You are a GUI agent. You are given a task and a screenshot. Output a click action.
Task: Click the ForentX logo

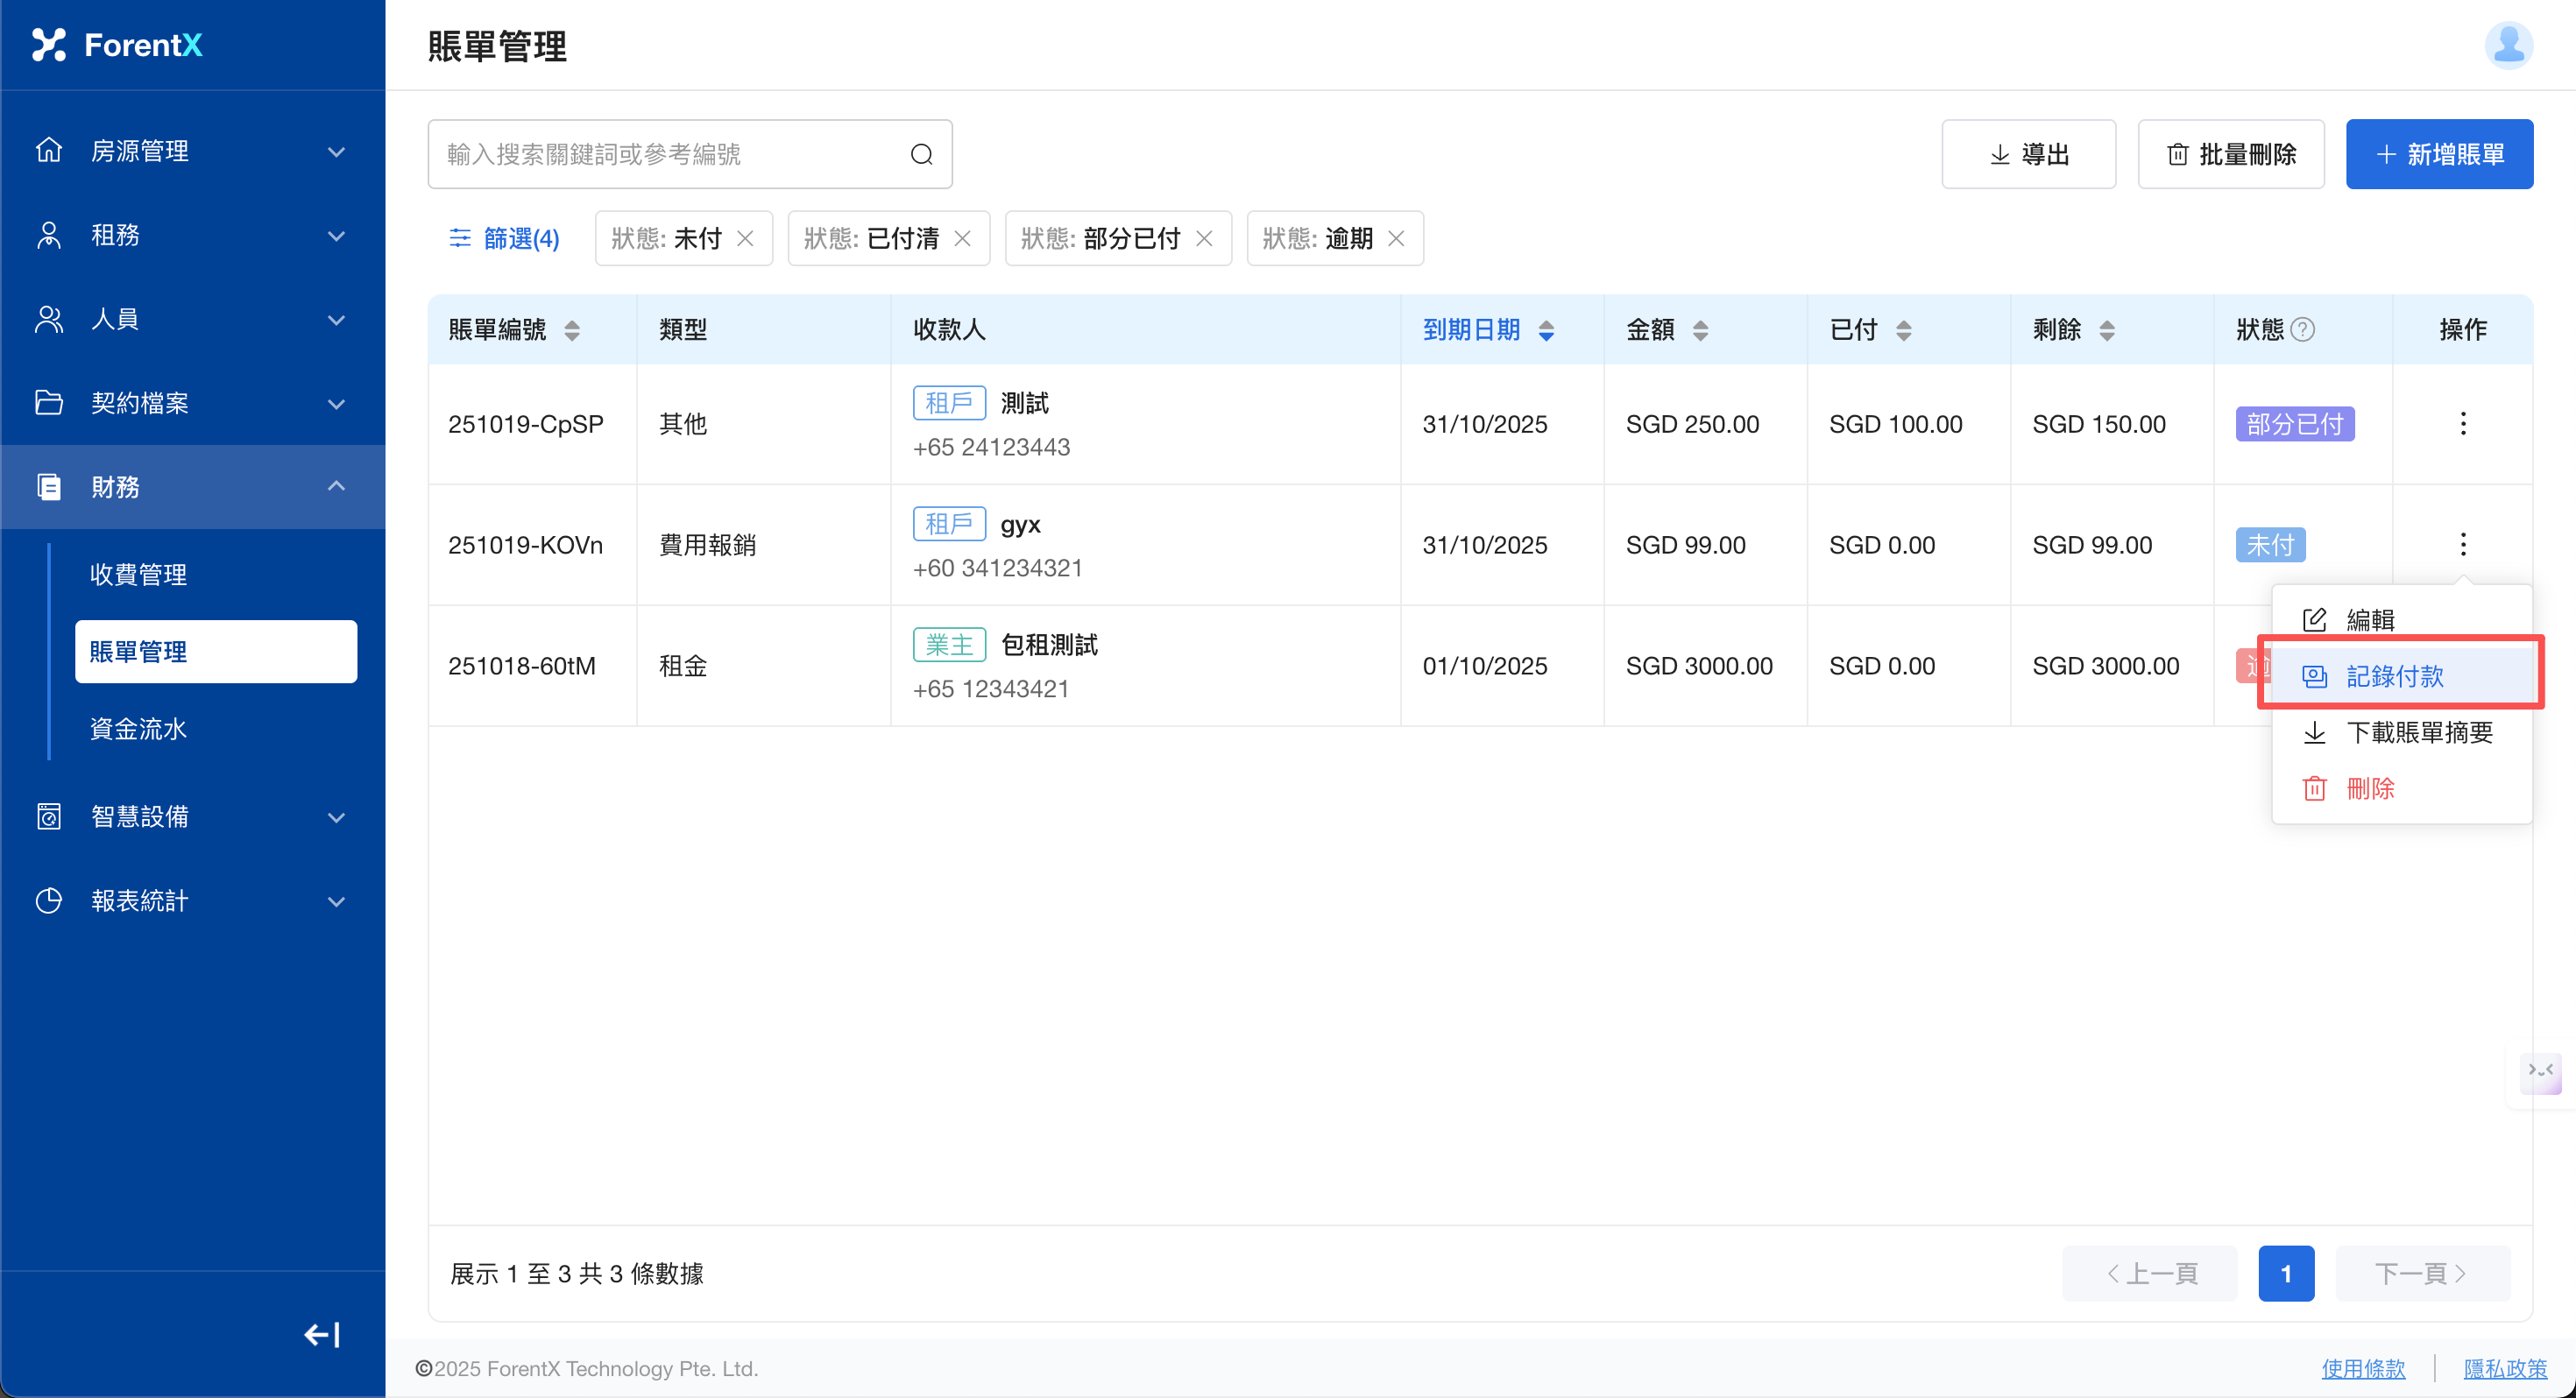(118, 45)
